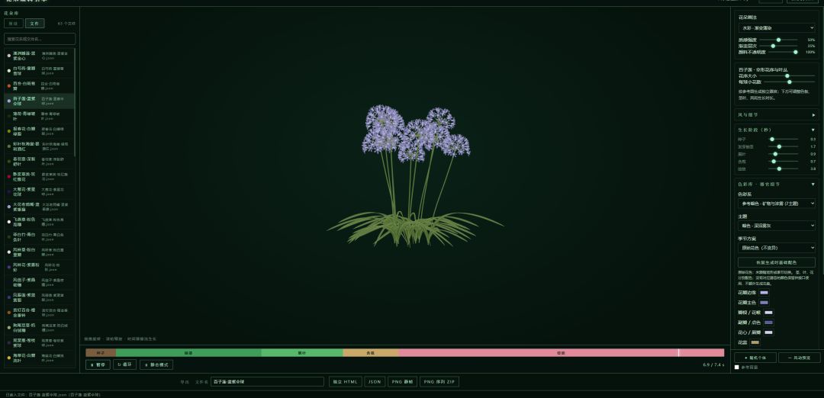Viewport: 824px width, 398px height.
Task: Set the 展叶 stage duration slider
Action: [783, 154]
